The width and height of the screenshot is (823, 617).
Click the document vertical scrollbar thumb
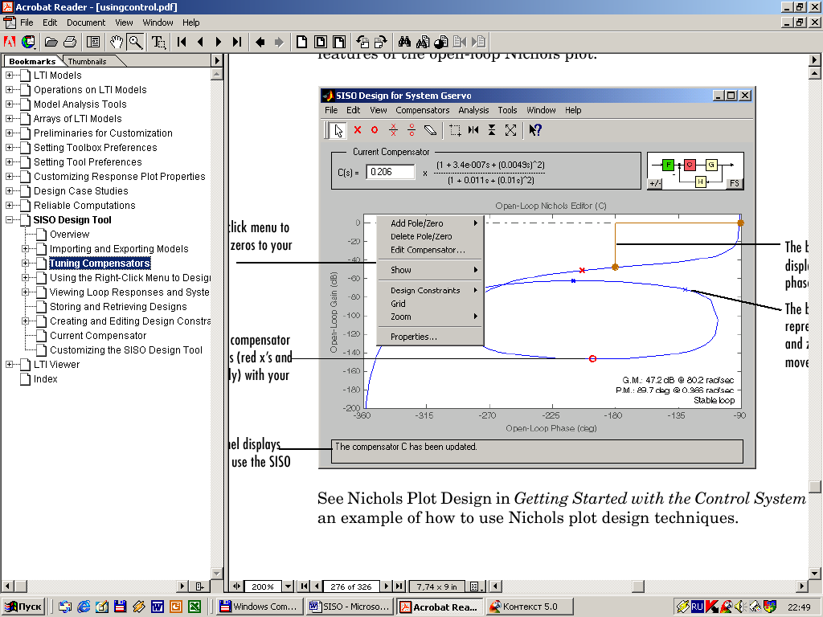(x=815, y=487)
